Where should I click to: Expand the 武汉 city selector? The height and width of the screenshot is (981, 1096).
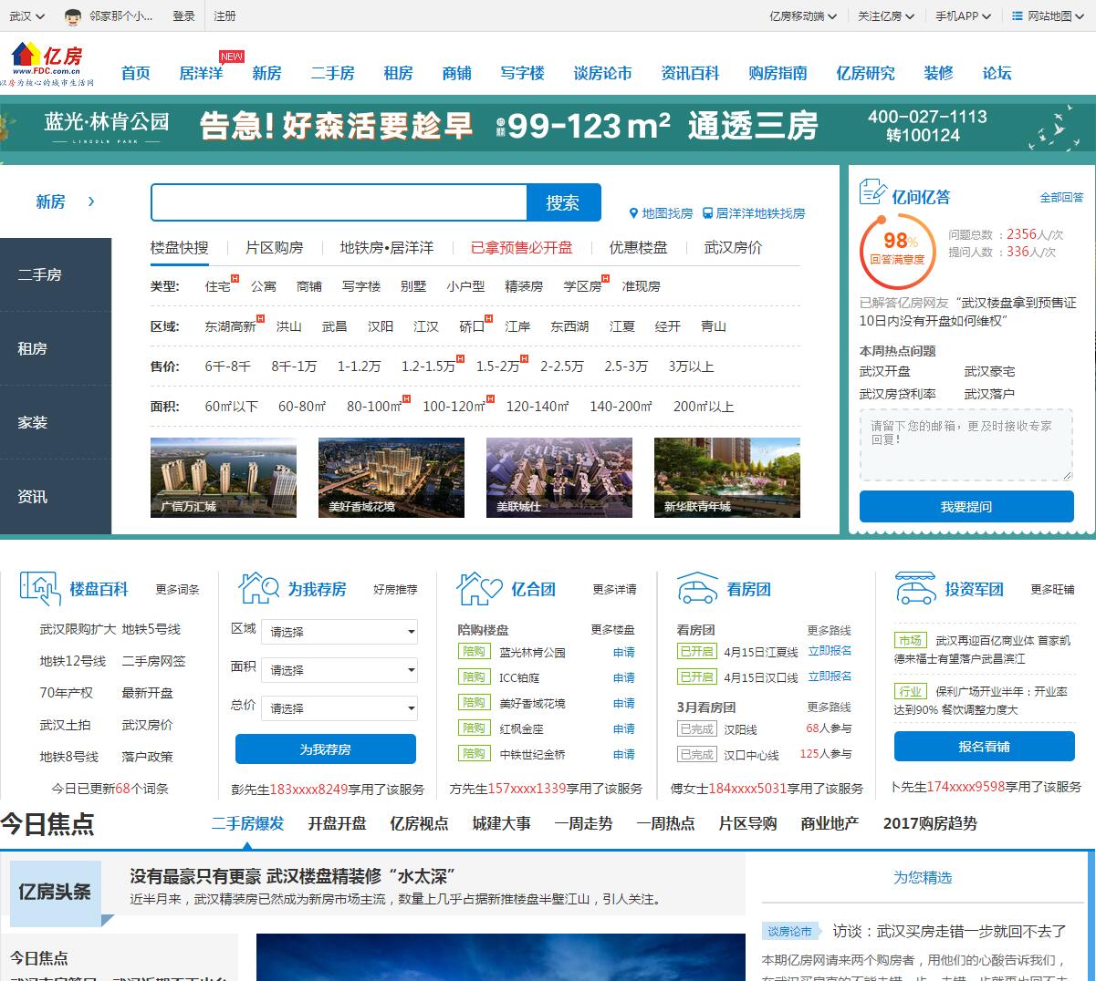(25, 16)
